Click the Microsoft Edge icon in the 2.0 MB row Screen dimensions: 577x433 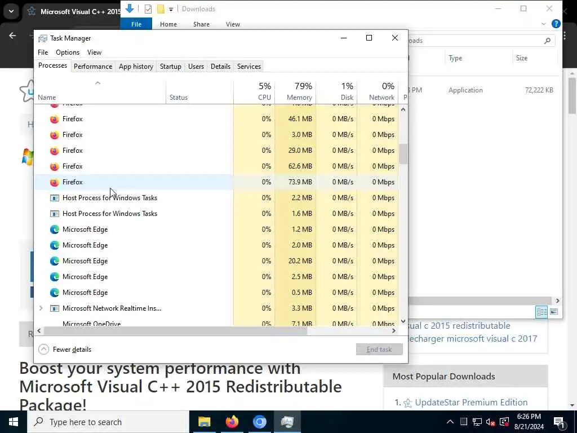point(55,245)
